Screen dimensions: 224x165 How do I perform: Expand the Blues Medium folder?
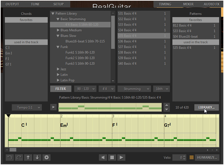point(58,30)
